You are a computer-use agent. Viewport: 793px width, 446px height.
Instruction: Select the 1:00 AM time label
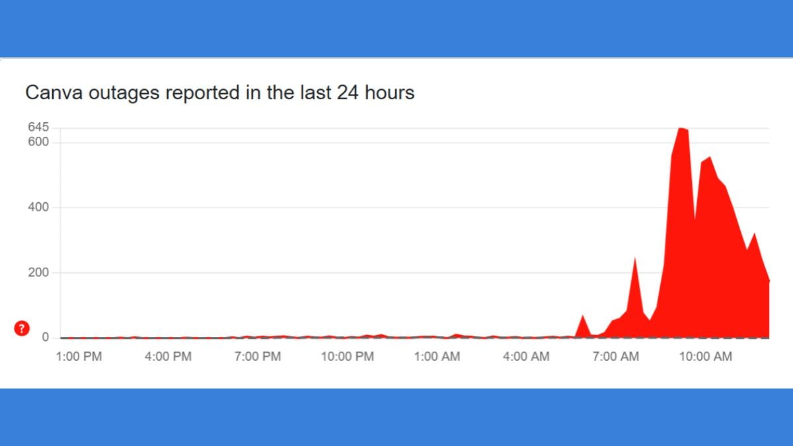pyautogui.click(x=437, y=357)
